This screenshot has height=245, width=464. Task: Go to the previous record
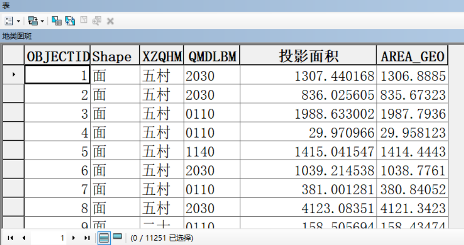(23, 238)
